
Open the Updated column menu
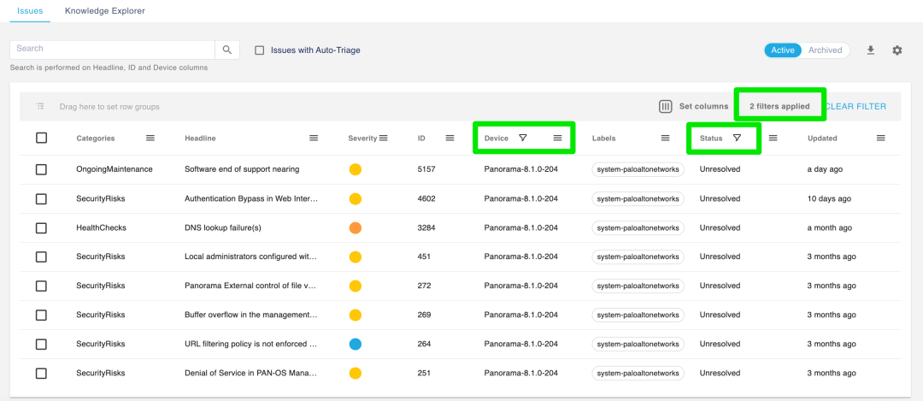tap(880, 138)
